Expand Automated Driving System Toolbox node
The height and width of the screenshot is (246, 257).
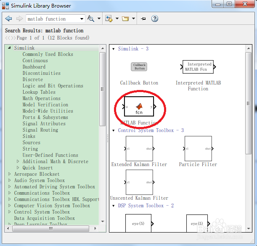10,187
